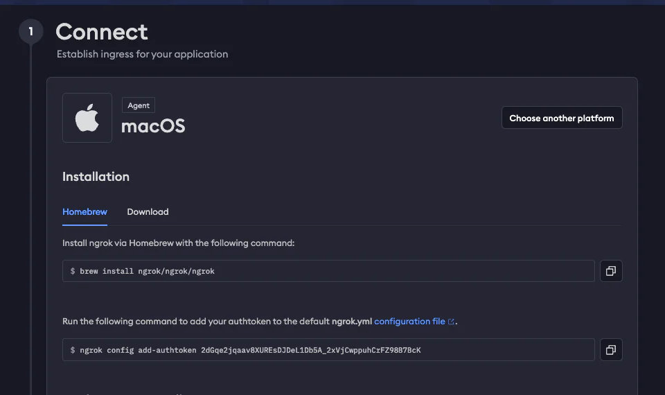
Task: Click the Agent badge label
Action: (x=139, y=105)
